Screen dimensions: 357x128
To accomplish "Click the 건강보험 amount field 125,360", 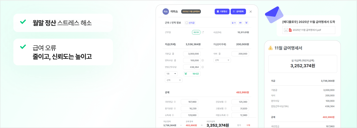I will [240, 102].
